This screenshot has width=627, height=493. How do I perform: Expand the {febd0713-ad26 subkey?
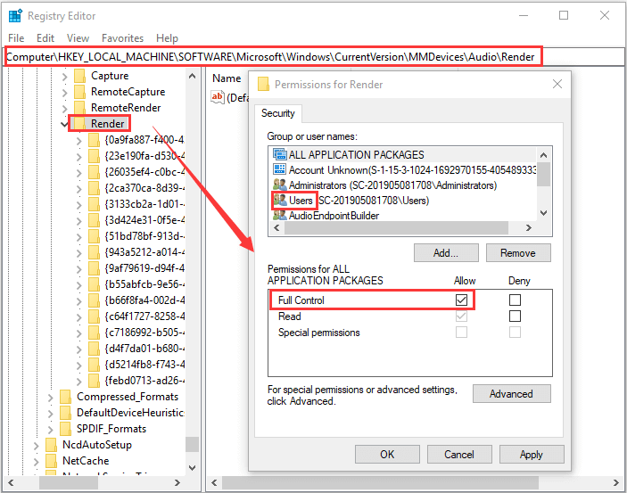pos(79,382)
